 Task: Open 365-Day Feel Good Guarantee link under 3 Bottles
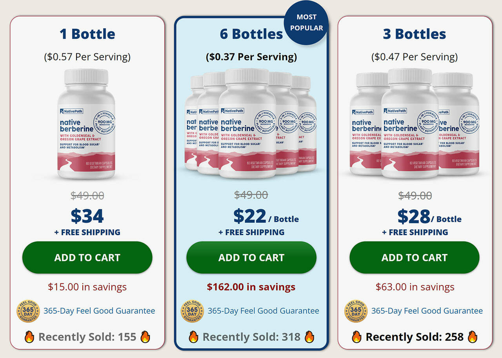(427, 311)
